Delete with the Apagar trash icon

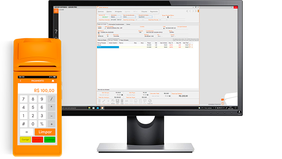point(122,101)
